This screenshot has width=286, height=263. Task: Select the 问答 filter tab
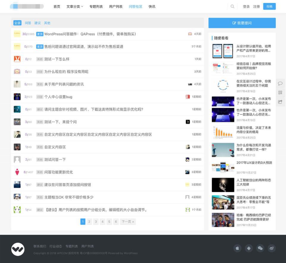(x=28, y=23)
